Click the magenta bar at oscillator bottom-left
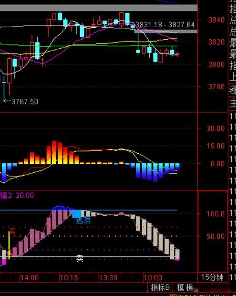 pyautogui.click(x=3, y=262)
